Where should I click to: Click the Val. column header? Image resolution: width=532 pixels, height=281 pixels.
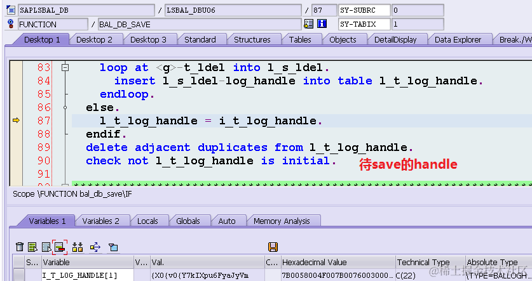(208, 262)
